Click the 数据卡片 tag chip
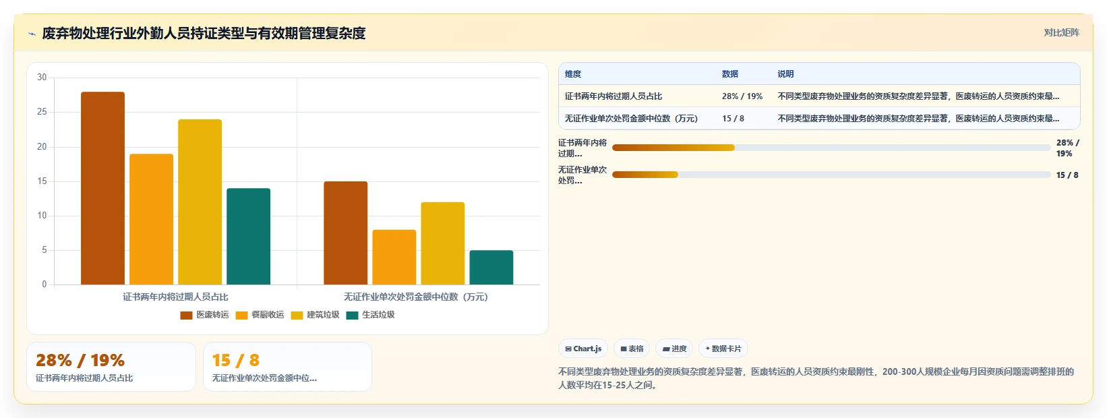 pyautogui.click(x=723, y=349)
